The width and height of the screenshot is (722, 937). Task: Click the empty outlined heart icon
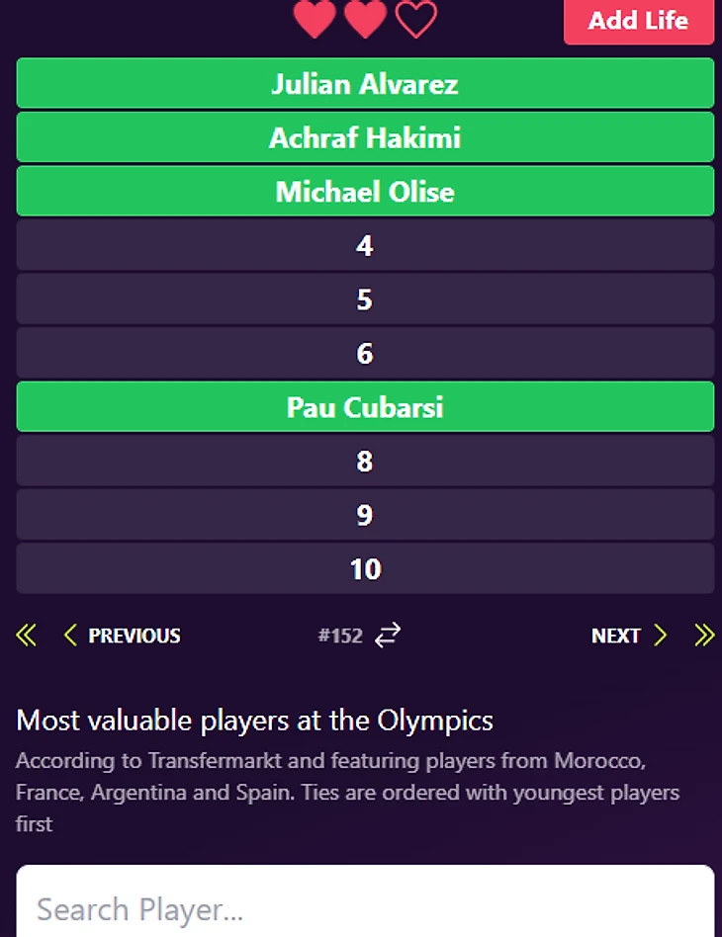click(415, 20)
